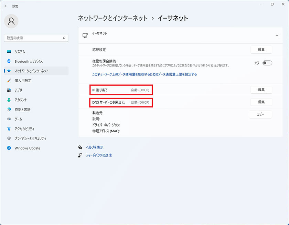Open システム settings from sidebar
The height and width of the screenshot is (225, 289).
[x=20, y=52]
